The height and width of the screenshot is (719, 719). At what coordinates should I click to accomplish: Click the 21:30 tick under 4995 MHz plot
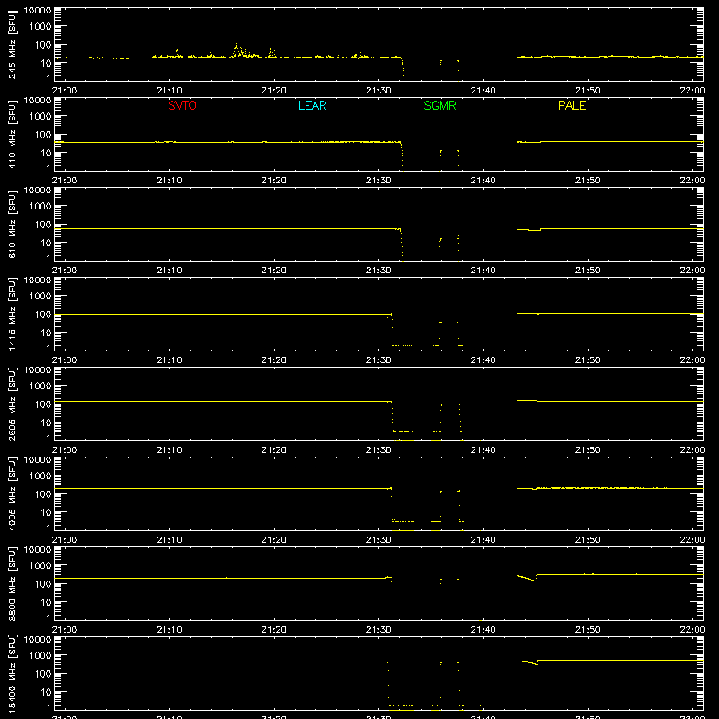378,540
